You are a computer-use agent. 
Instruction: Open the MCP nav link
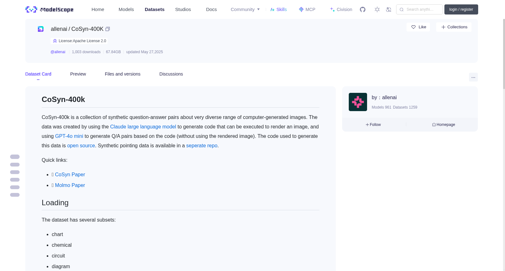pyautogui.click(x=307, y=9)
